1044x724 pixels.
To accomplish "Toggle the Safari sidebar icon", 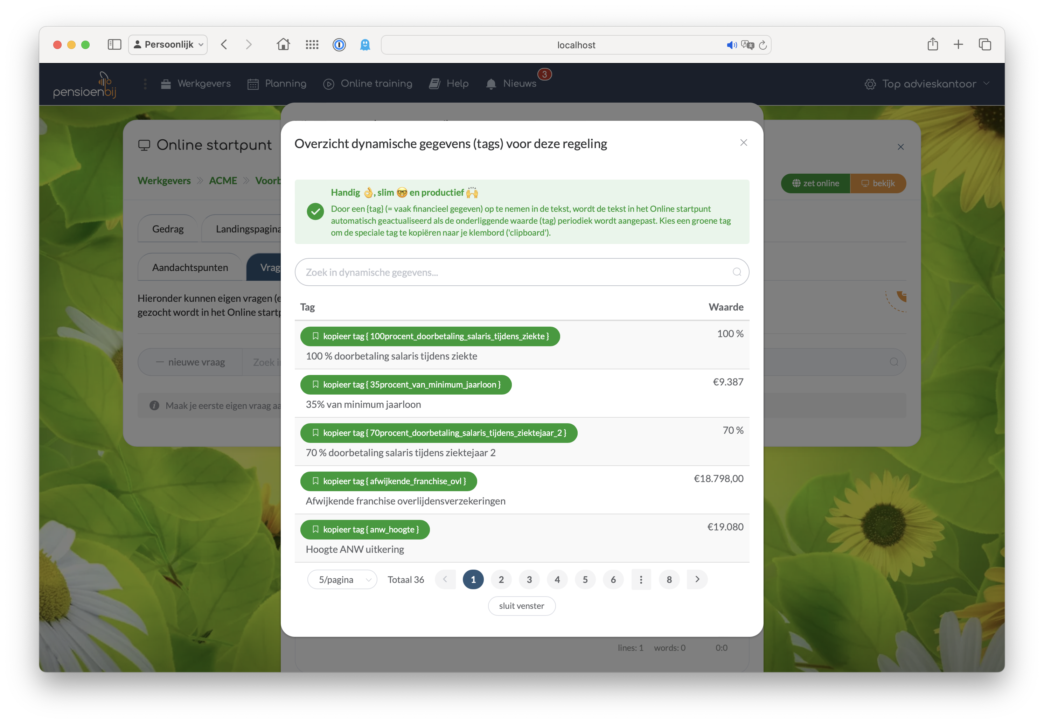I will 114,44.
